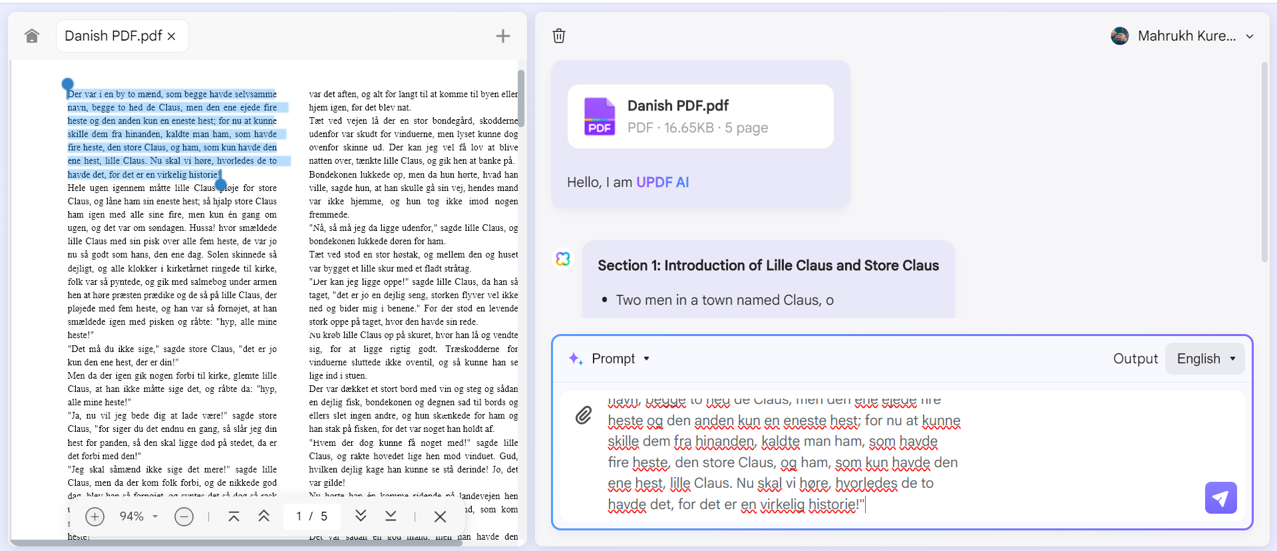Click the PDF vertical scrollbar thumb
1277x551 pixels.
(521, 98)
